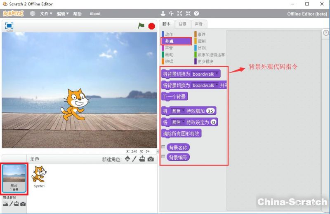Screen dimensions: 330x214
Task: Select the duplicate stamp tool in toolbar
Action: tap(163, 14)
